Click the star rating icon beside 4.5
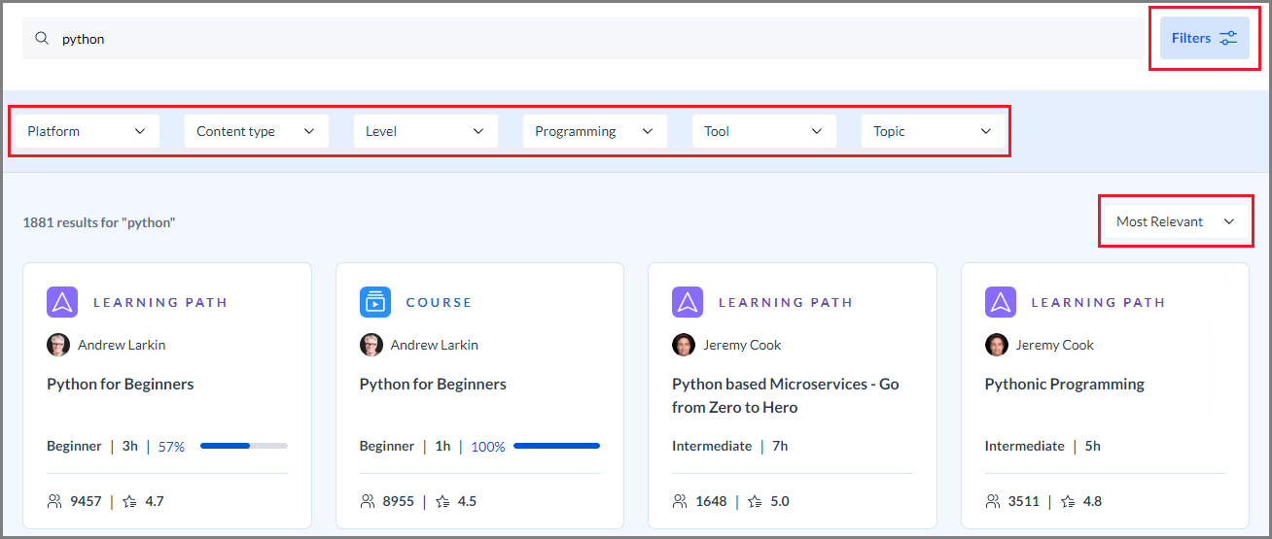 [x=442, y=502]
